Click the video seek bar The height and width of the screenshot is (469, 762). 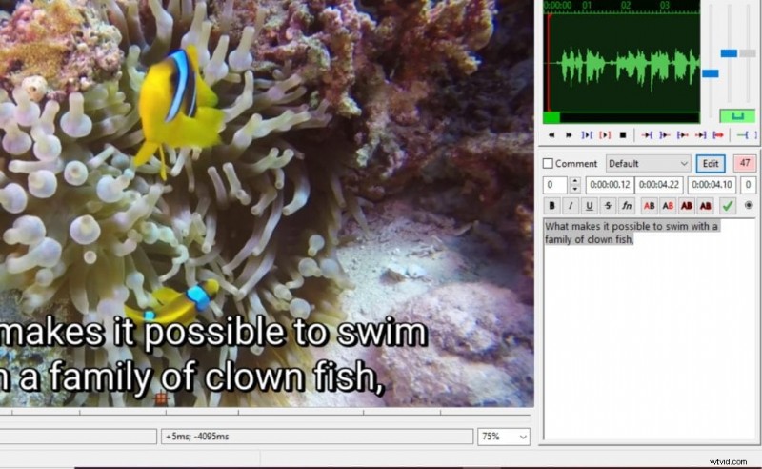coord(265,414)
